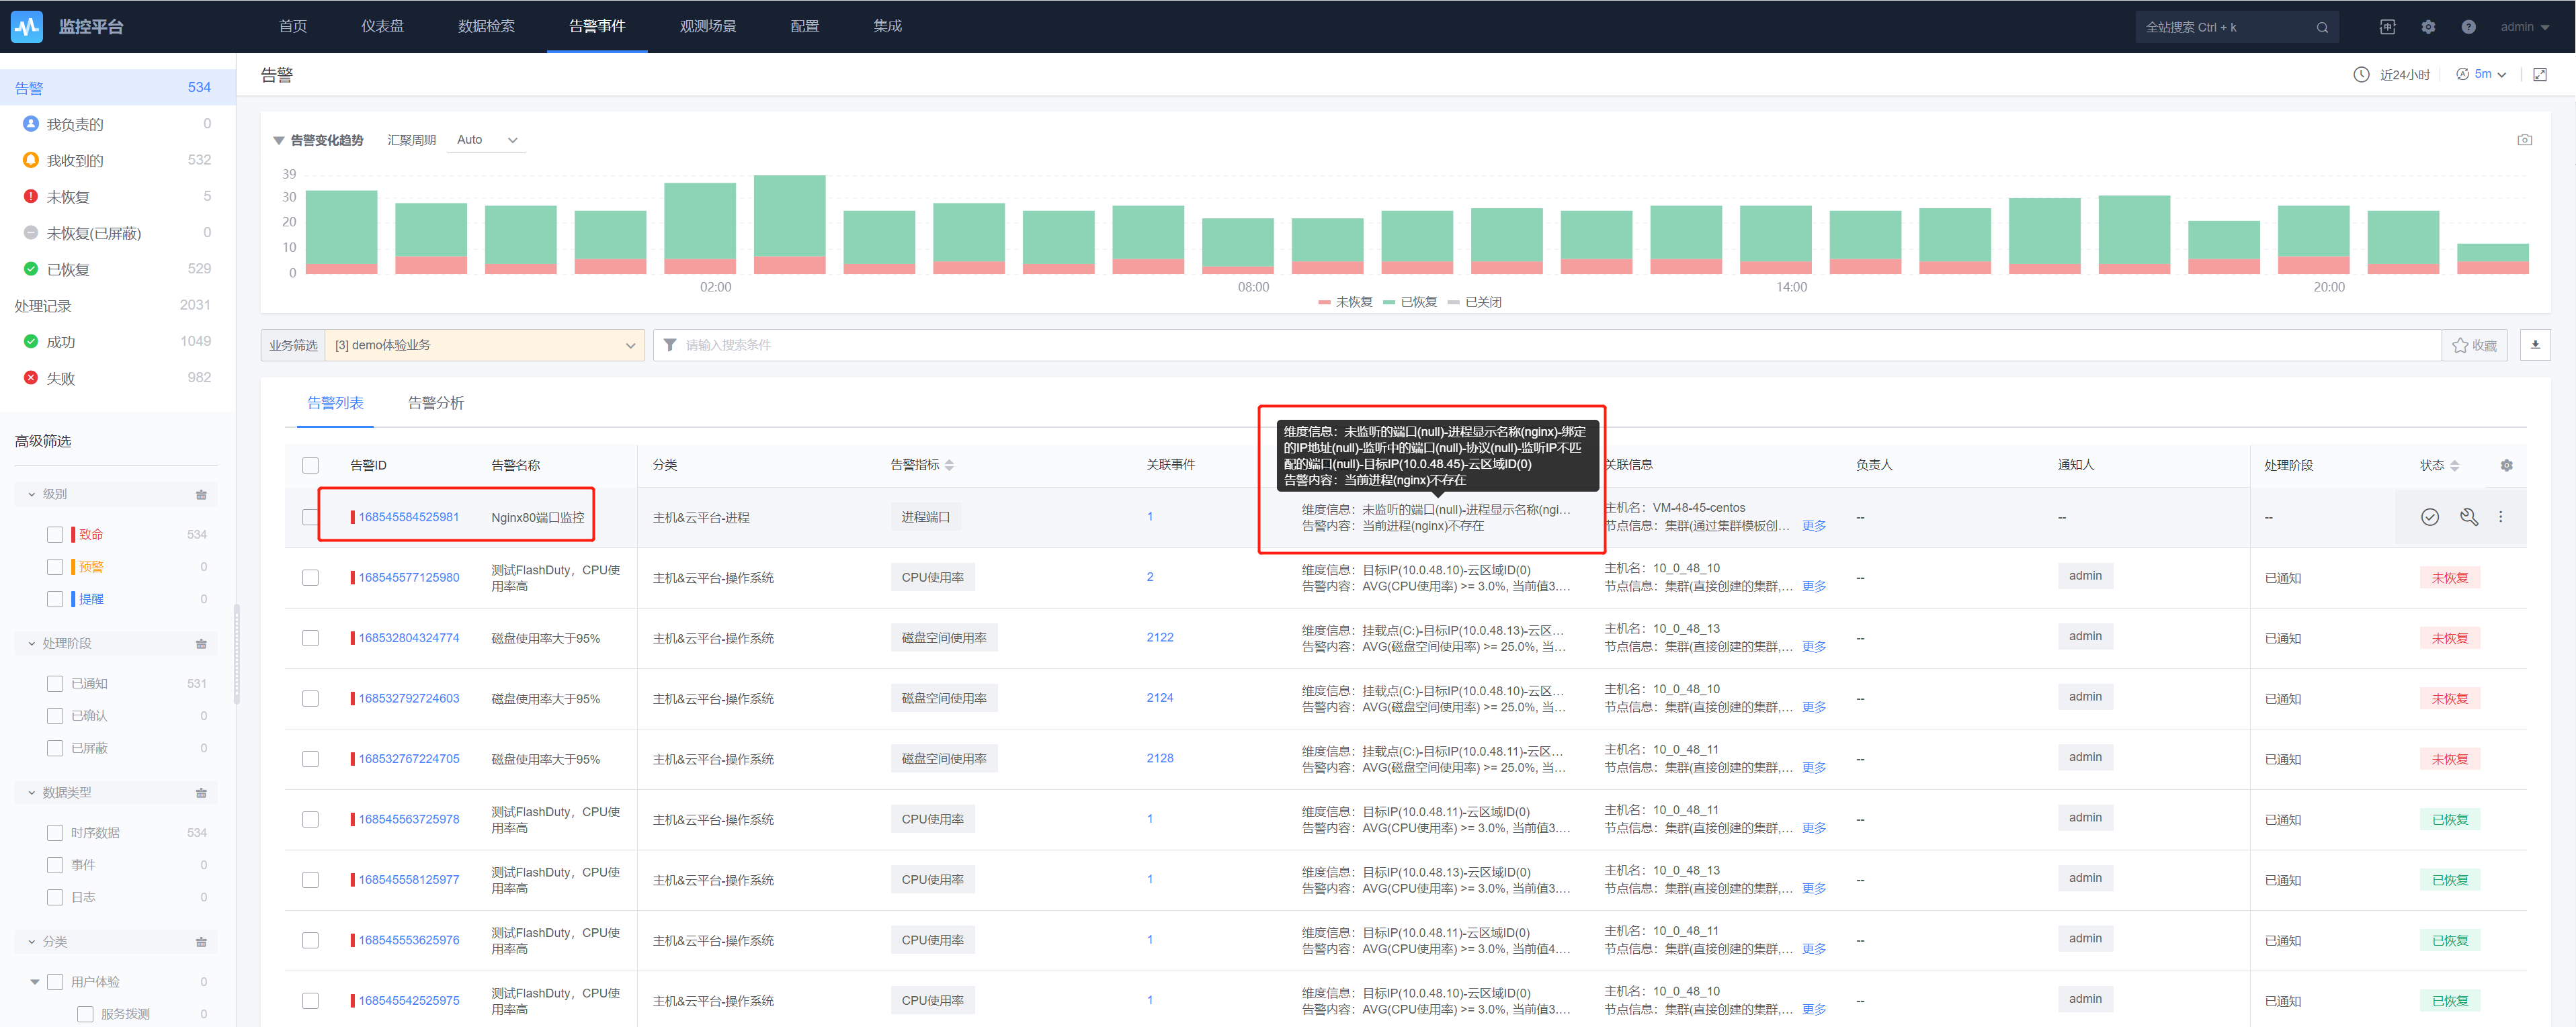The image size is (2576, 1027).
Task: Click the clock time range icon
Action: tap(2361, 75)
